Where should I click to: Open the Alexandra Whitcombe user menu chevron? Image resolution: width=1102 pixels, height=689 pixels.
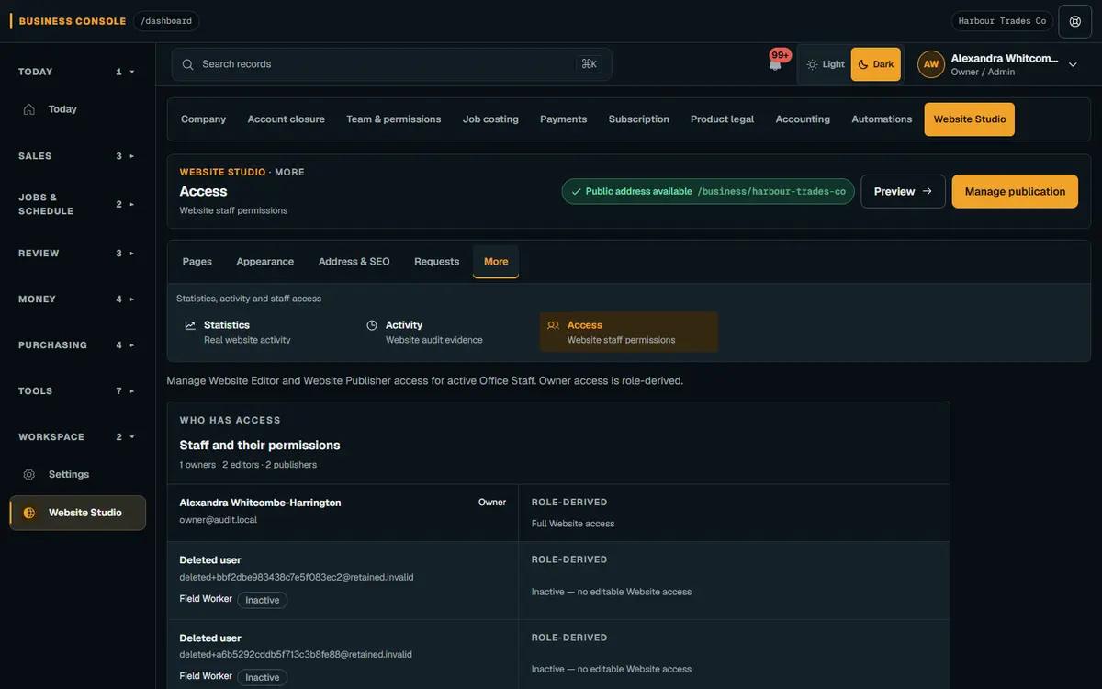1073,65
